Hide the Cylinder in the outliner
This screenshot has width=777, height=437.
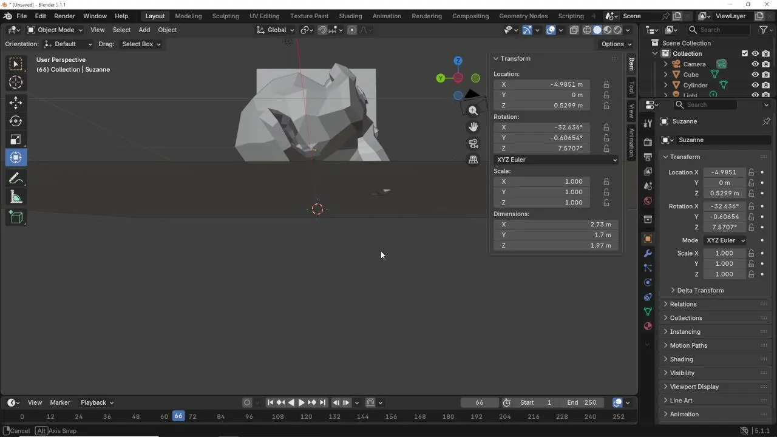[755, 85]
